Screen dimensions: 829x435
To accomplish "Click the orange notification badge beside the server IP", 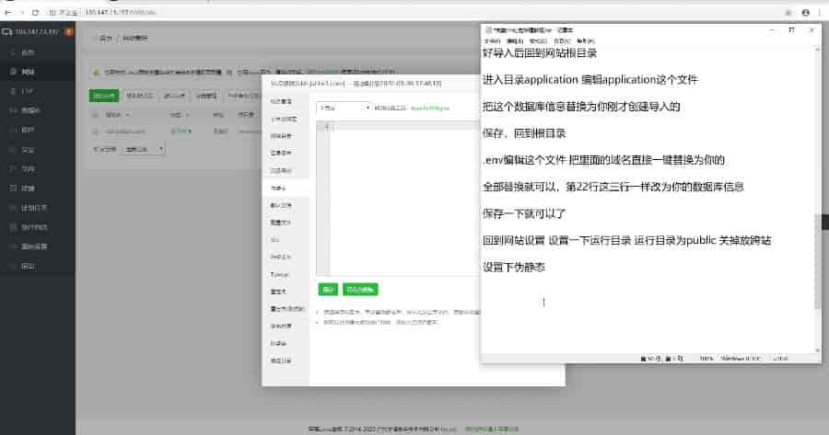I will click(69, 31).
